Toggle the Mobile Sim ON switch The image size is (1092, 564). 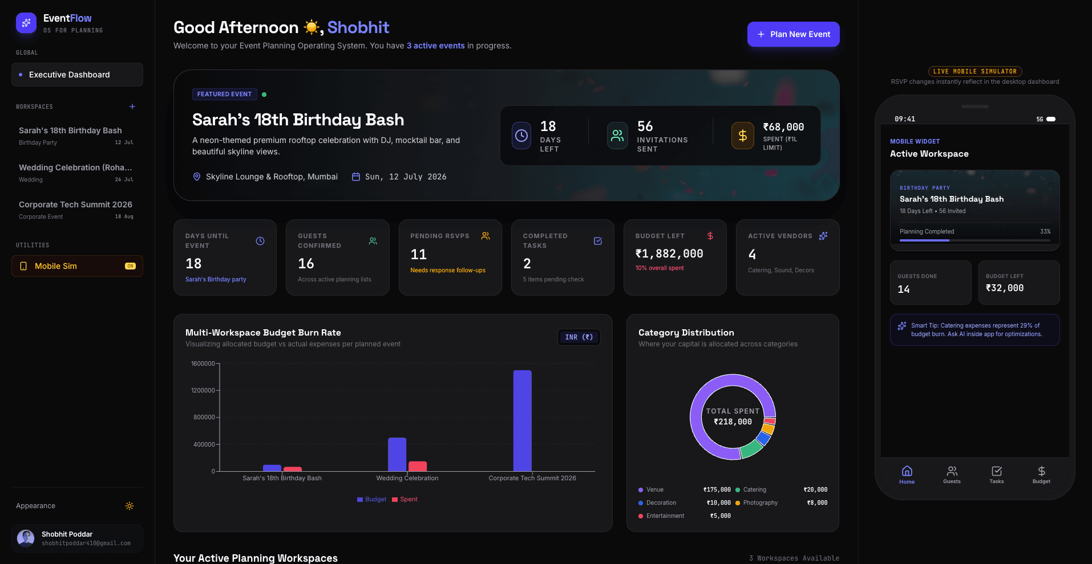pyautogui.click(x=130, y=266)
